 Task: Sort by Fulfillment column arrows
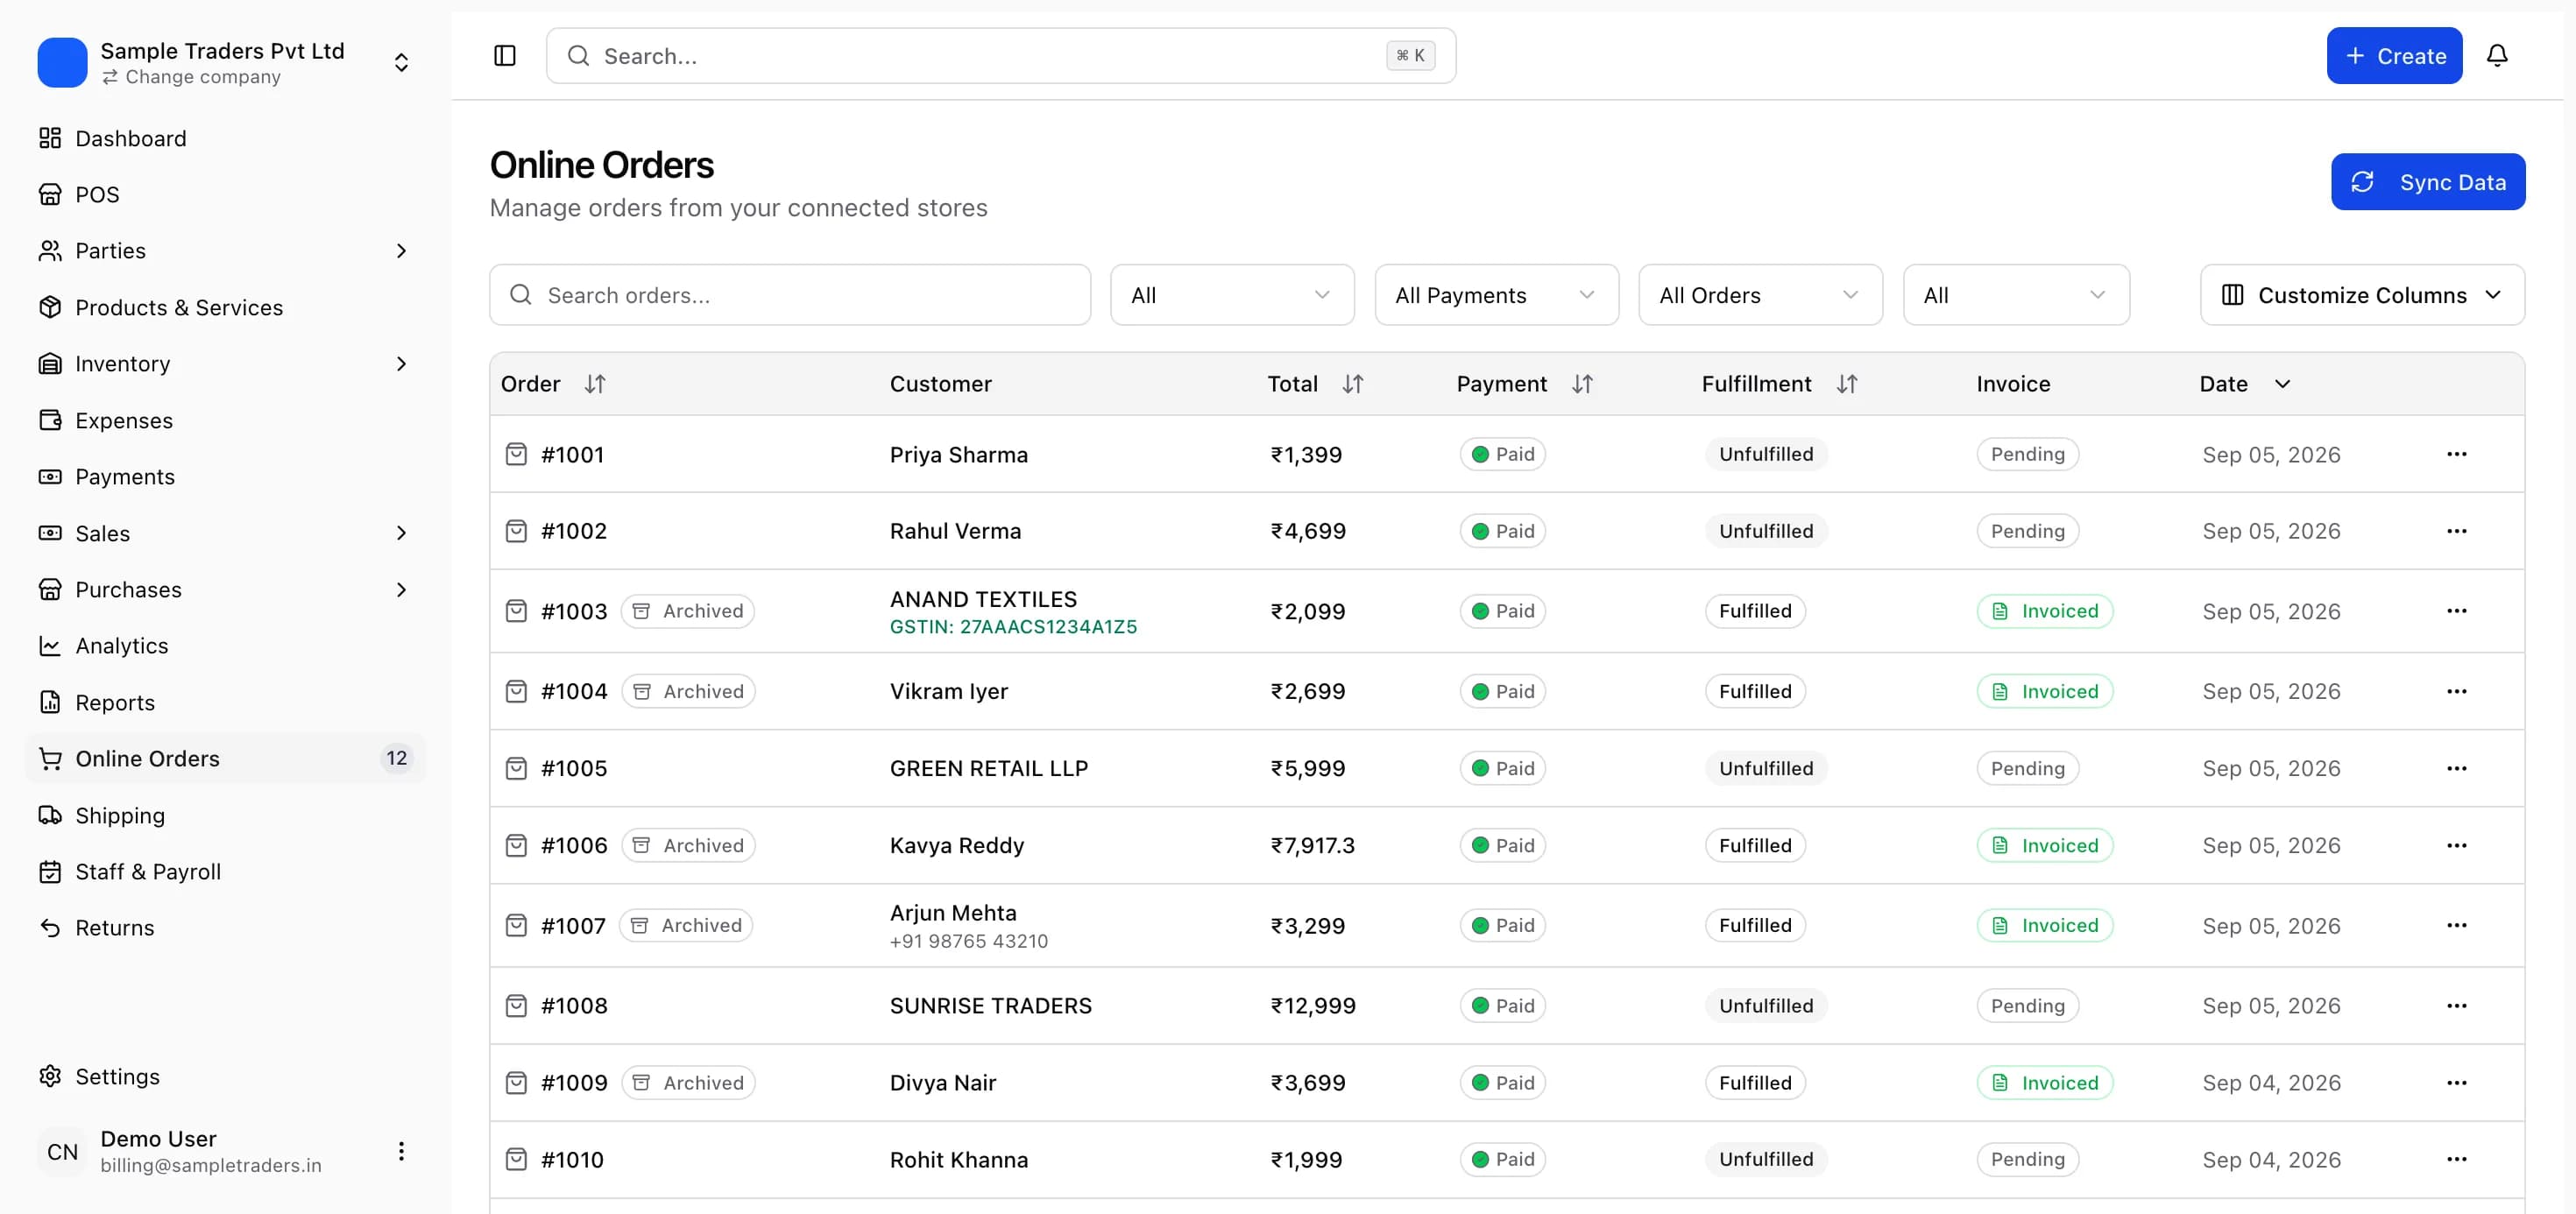(1846, 384)
